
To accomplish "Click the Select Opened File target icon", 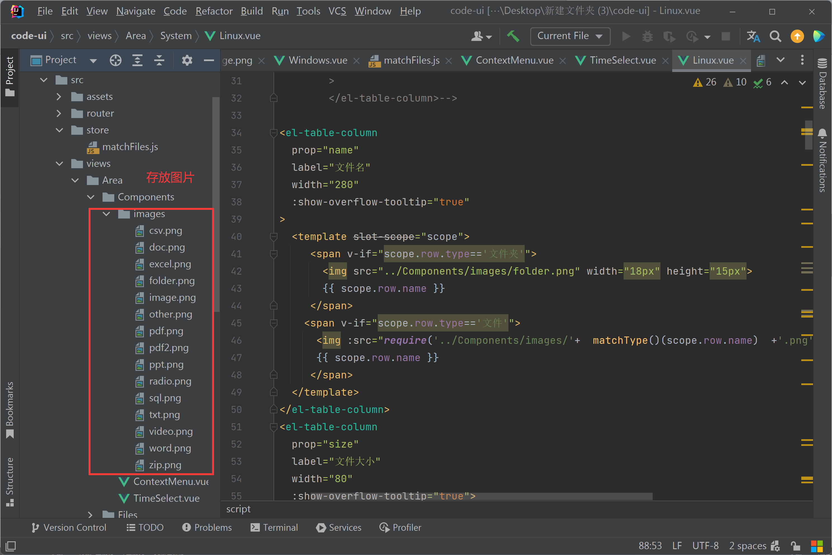I will [x=115, y=60].
